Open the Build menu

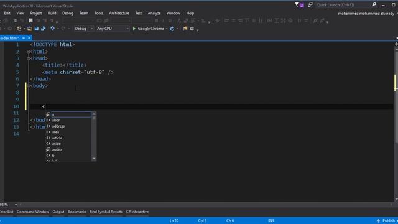(x=52, y=13)
